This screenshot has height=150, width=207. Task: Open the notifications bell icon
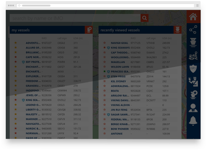193,121
